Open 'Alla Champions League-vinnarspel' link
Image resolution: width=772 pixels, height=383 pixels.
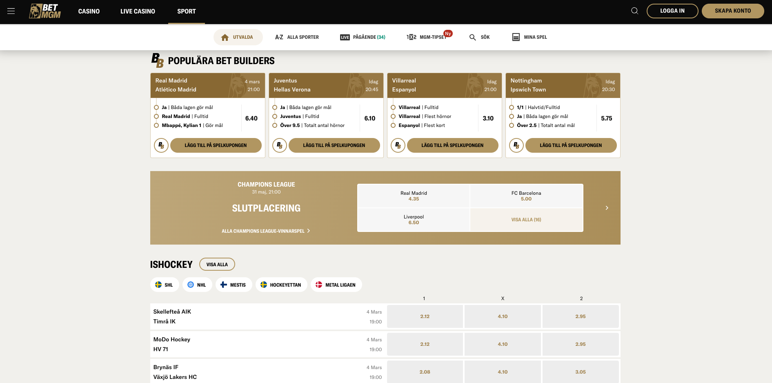pos(266,231)
